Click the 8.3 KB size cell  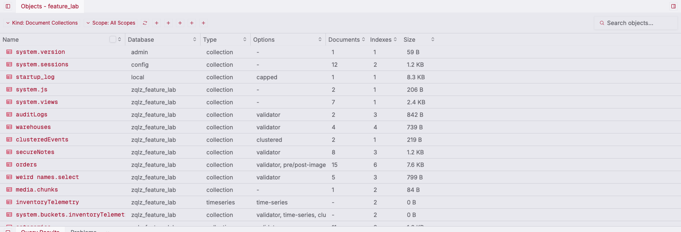(416, 77)
